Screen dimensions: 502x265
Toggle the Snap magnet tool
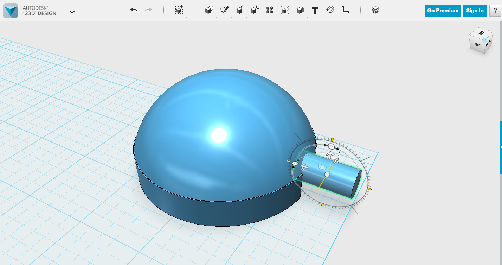click(x=330, y=10)
